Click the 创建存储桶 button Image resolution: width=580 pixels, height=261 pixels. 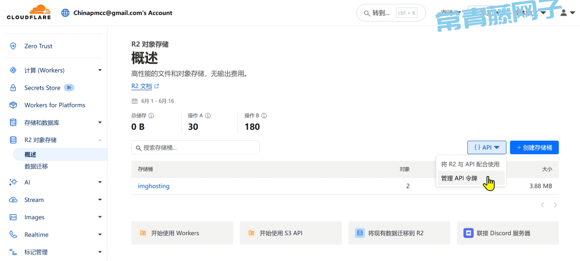pos(534,148)
